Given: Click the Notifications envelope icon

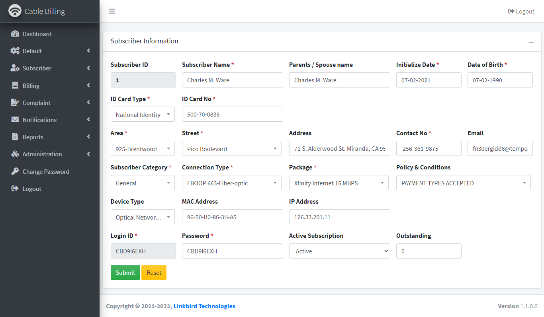Looking at the screenshot, I should click(15, 120).
